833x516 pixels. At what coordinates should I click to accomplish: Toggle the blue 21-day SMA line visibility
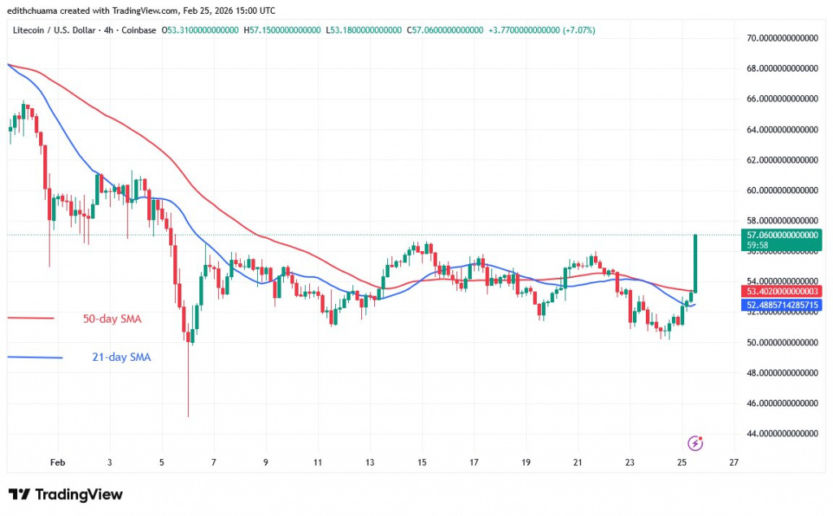pos(37,357)
